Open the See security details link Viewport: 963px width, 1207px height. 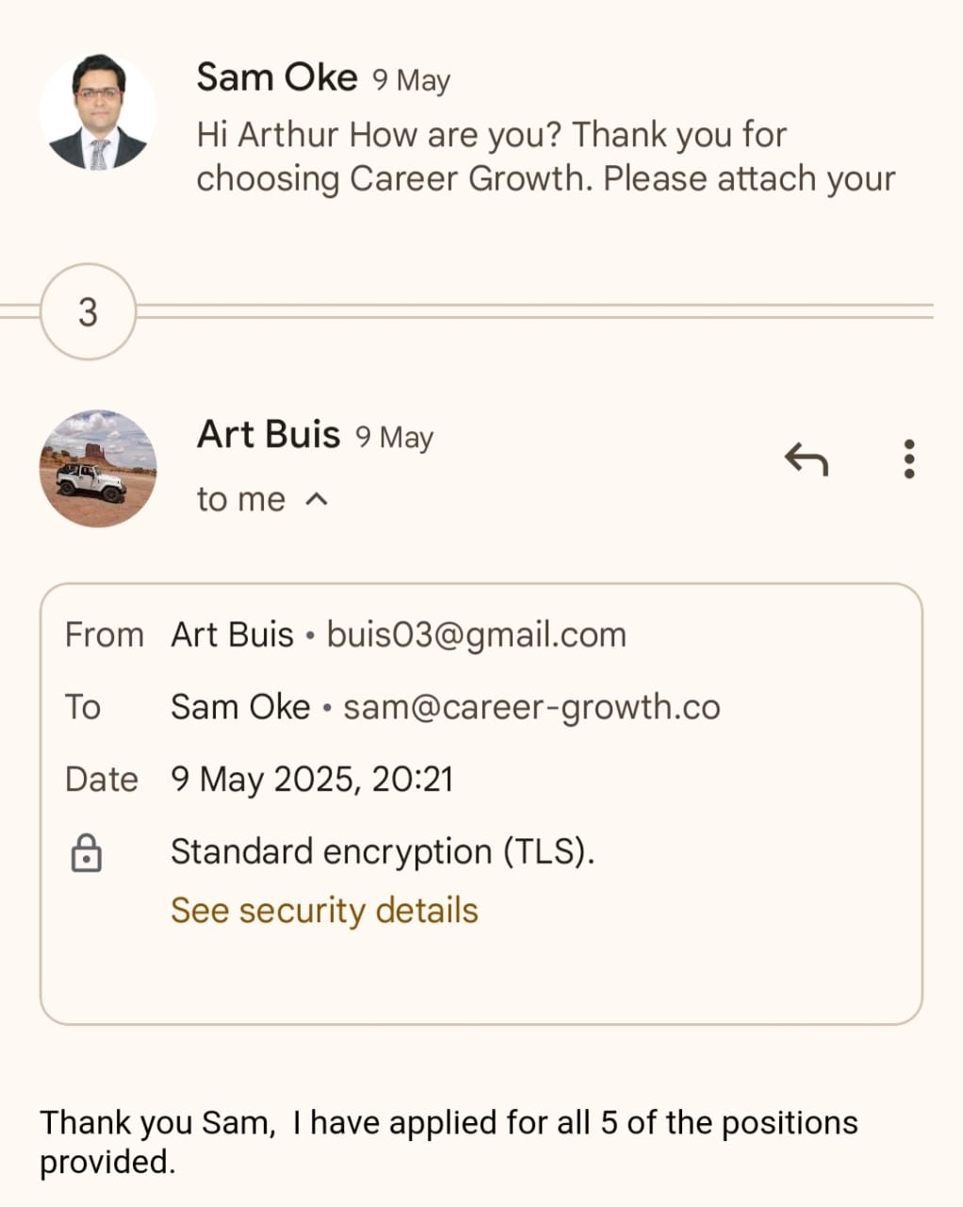click(x=324, y=911)
